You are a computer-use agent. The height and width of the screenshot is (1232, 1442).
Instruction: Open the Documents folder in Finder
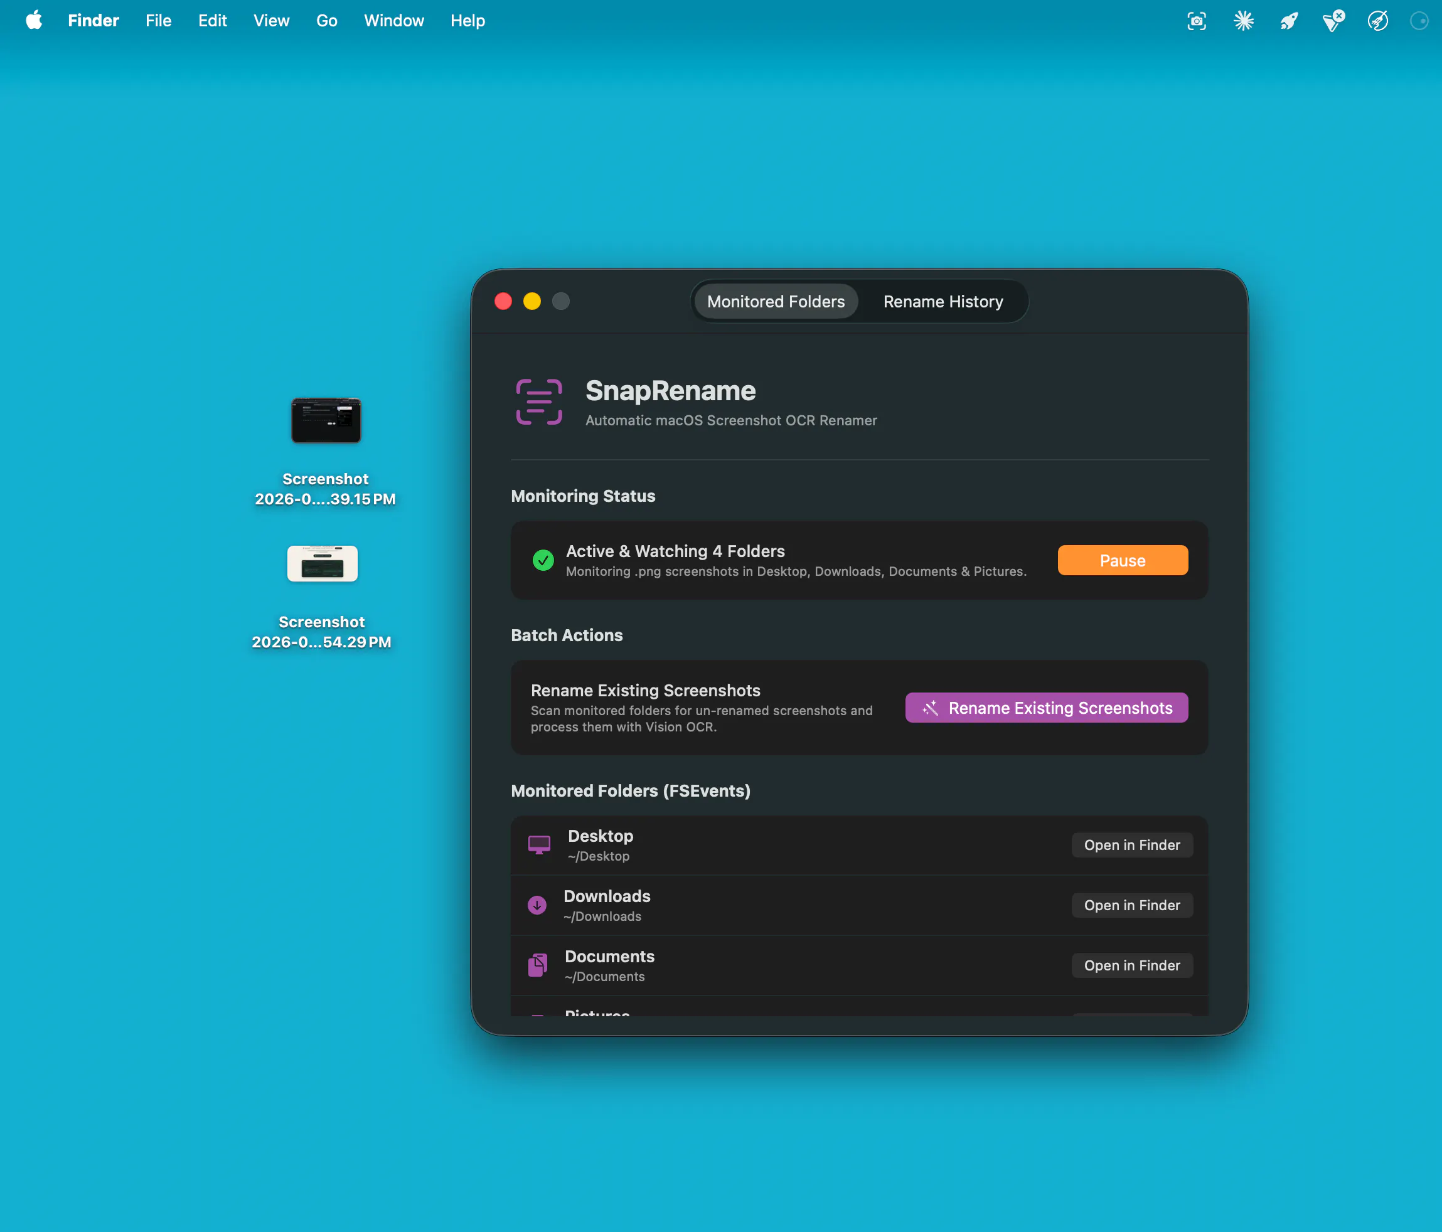pyautogui.click(x=1132, y=965)
